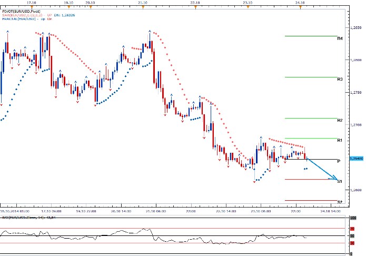The image size is (366, 256).
Task: Click the R1 resistance level label
Action: pyautogui.click(x=340, y=141)
